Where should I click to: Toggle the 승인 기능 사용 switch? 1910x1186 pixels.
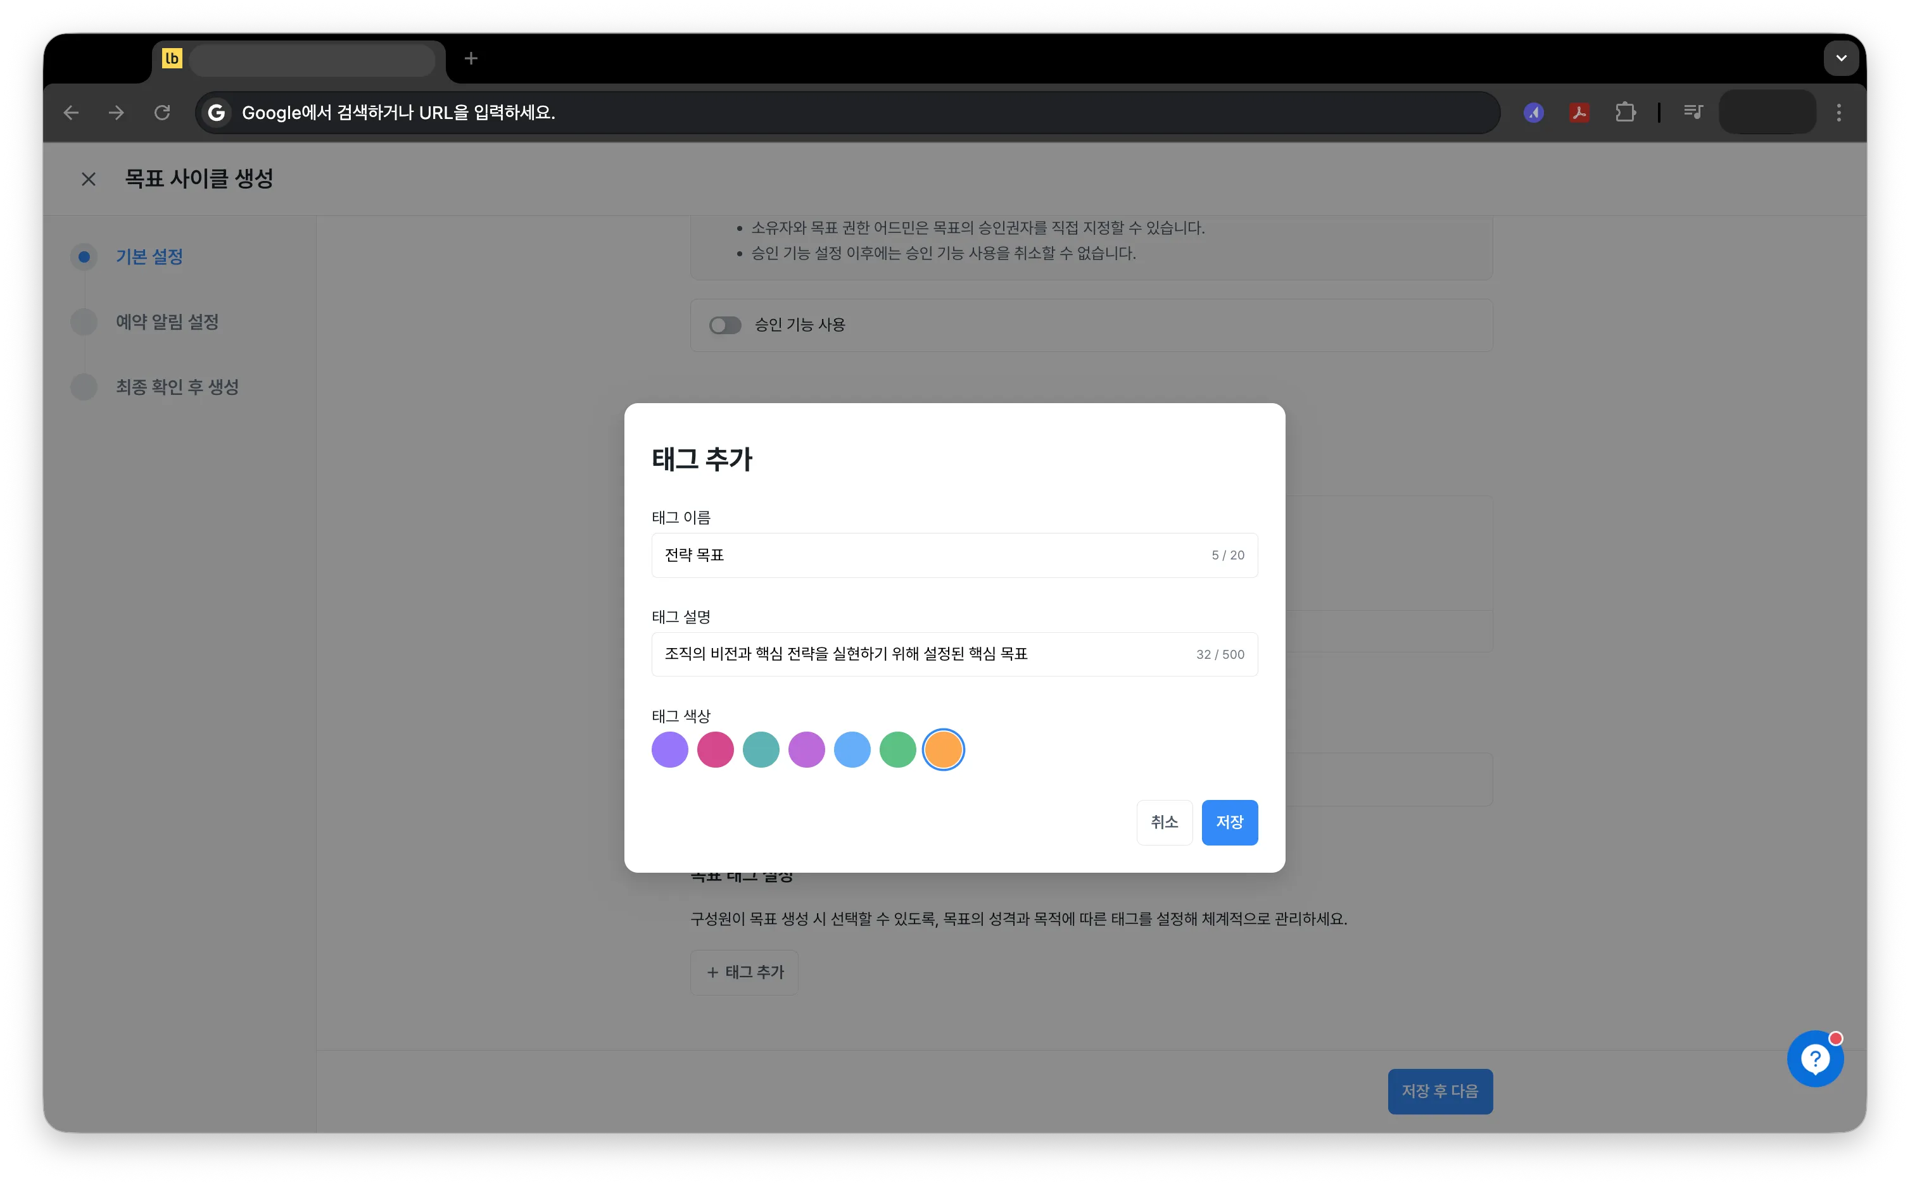[x=725, y=325]
